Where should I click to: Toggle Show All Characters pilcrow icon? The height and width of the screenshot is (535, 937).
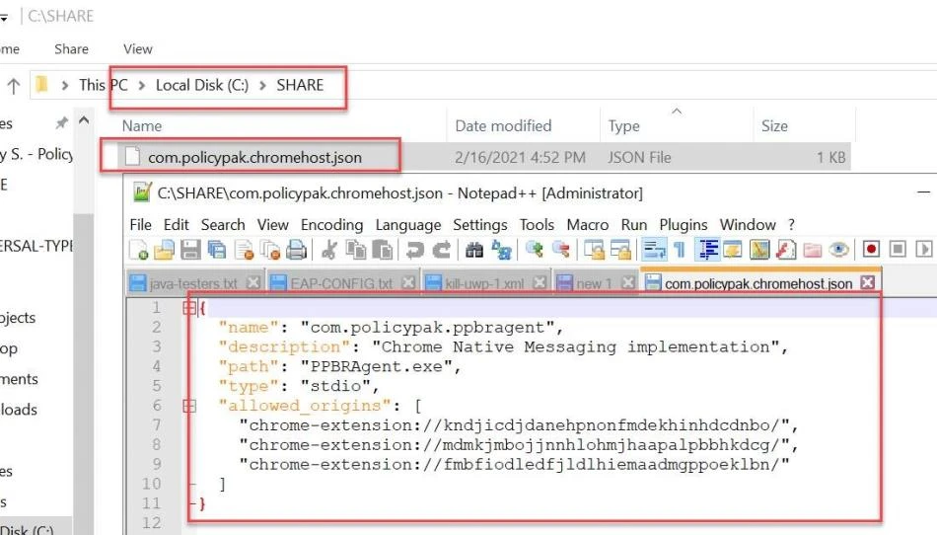pyautogui.click(x=679, y=250)
